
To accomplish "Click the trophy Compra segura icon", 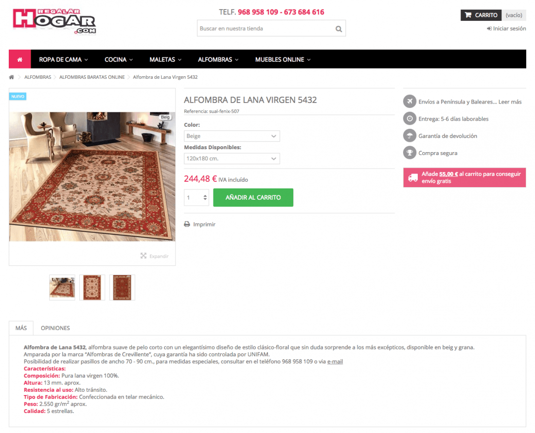I will pos(410,153).
